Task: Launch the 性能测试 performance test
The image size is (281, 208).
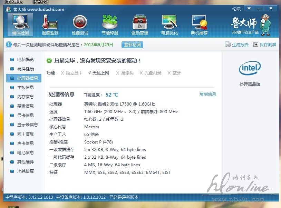Action: coord(80,25)
